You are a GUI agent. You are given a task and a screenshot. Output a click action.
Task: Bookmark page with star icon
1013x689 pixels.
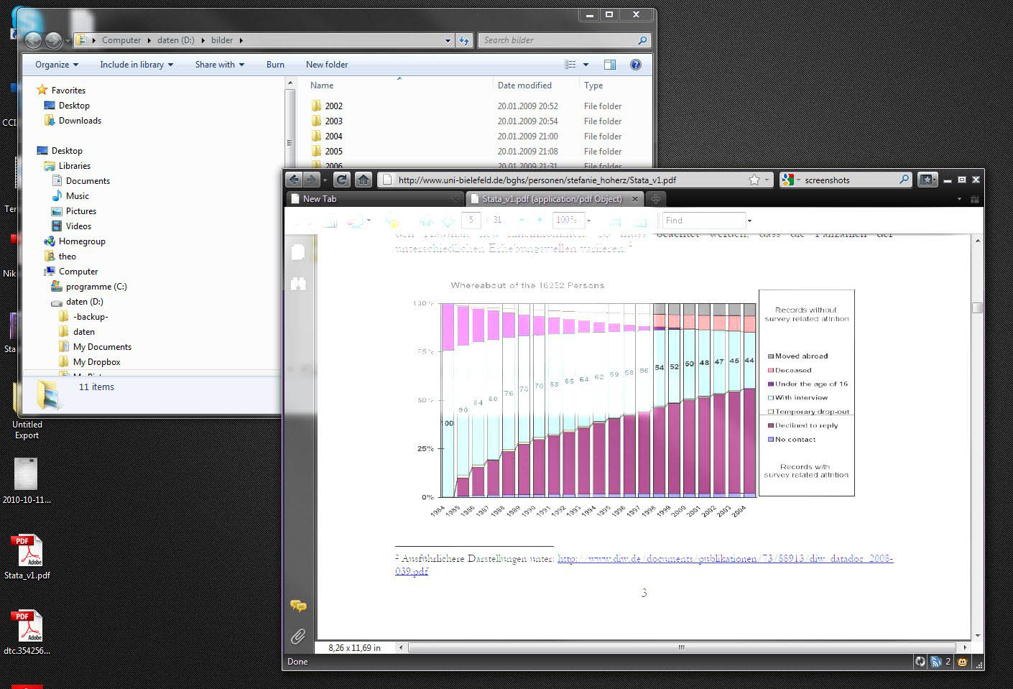[754, 180]
